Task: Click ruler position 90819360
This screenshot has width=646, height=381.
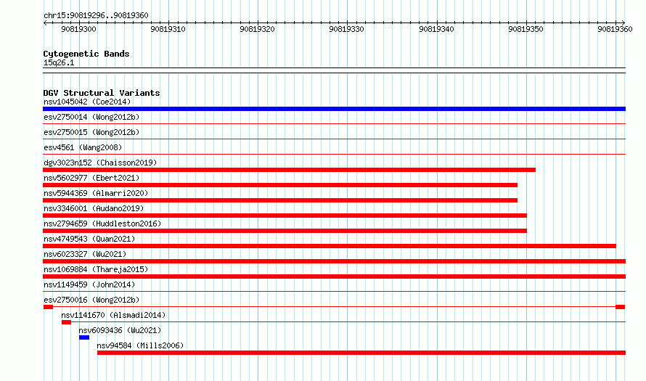Action: click(x=615, y=29)
